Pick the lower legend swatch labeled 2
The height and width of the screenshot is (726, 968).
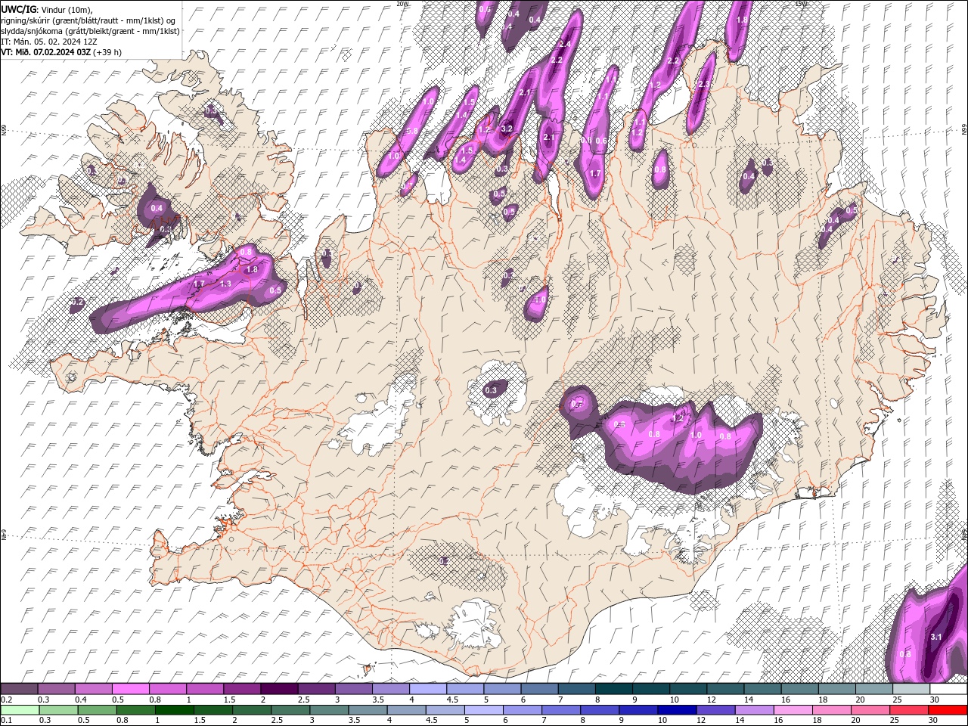(251, 709)
